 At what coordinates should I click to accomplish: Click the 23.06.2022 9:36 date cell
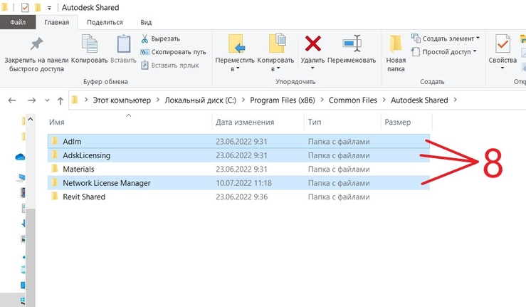241,197
